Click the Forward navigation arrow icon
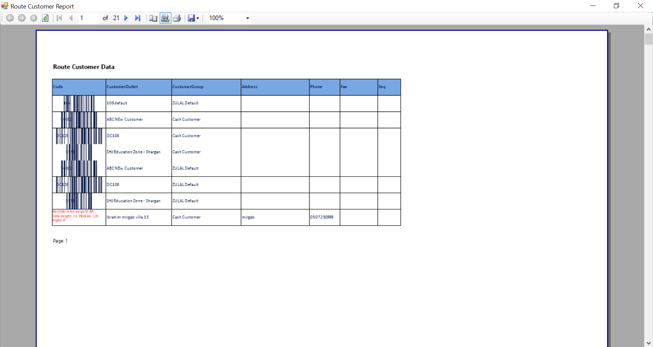This screenshot has height=347, width=653. [x=22, y=18]
